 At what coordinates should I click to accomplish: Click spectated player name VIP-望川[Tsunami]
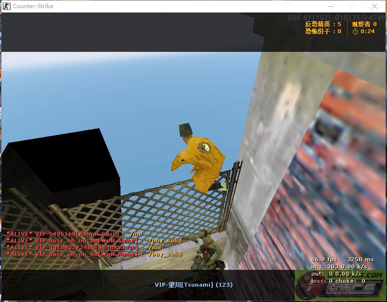point(193,285)
